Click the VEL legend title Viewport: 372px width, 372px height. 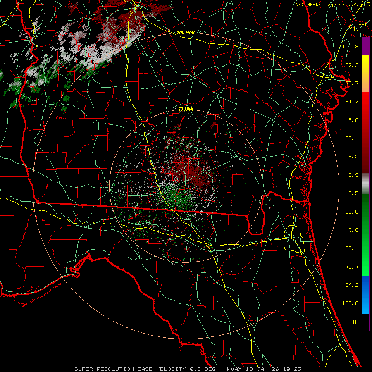click(363, 25)
